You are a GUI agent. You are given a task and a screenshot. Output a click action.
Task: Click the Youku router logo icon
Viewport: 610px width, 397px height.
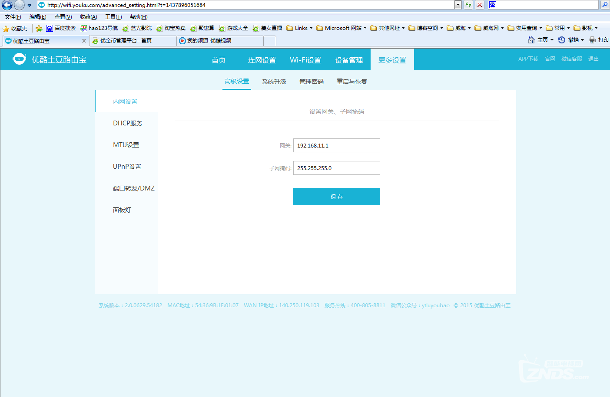(19, 59)
